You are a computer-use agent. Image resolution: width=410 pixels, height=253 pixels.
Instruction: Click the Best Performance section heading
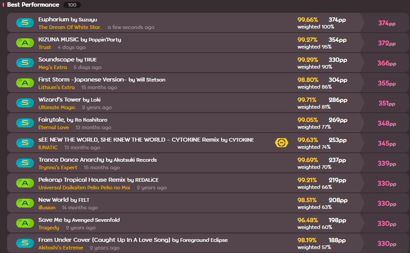click(x=33, y=5)
